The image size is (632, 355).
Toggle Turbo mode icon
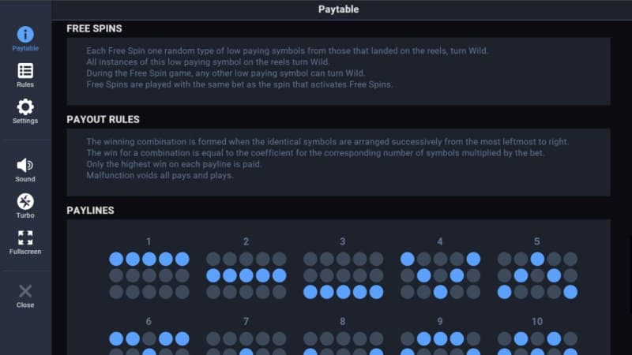pos(25,201)
